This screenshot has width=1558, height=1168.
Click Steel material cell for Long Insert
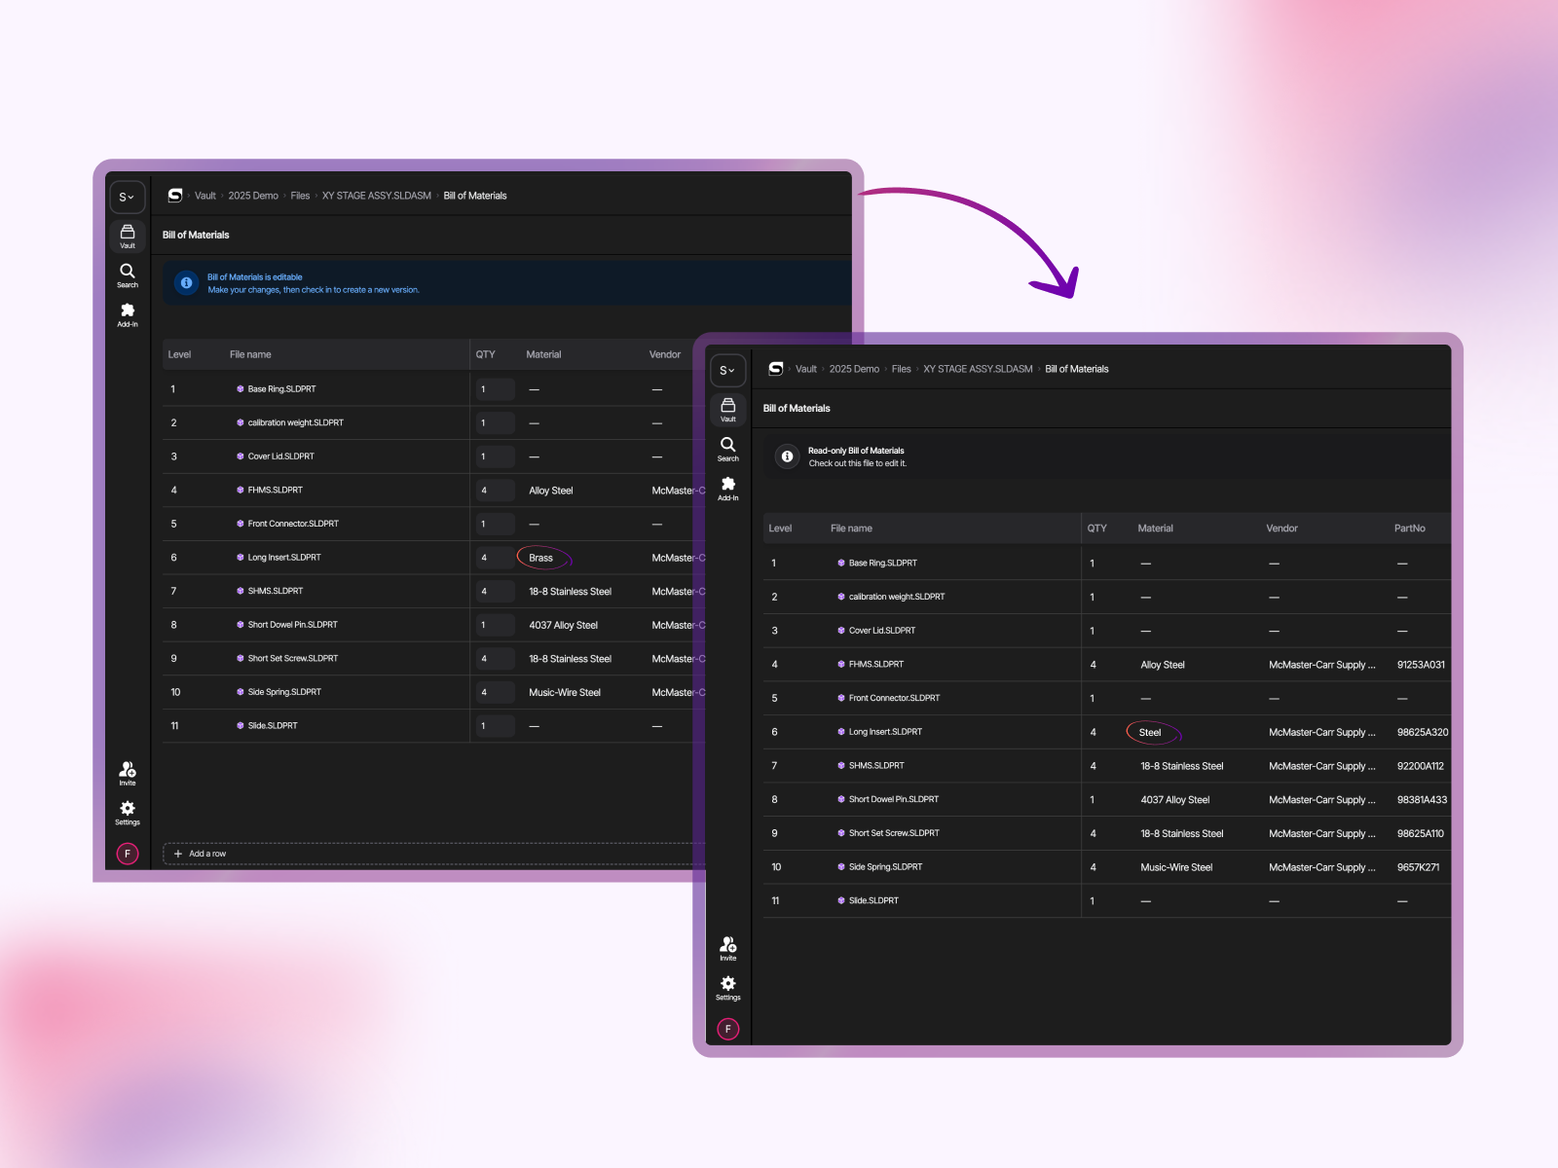click(x=1151, y=732)
